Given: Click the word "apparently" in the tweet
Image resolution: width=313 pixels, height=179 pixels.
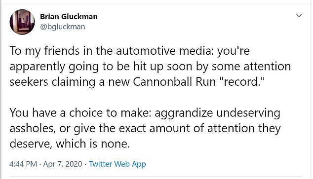Looking at the screenshot, I should coord(38,67).
